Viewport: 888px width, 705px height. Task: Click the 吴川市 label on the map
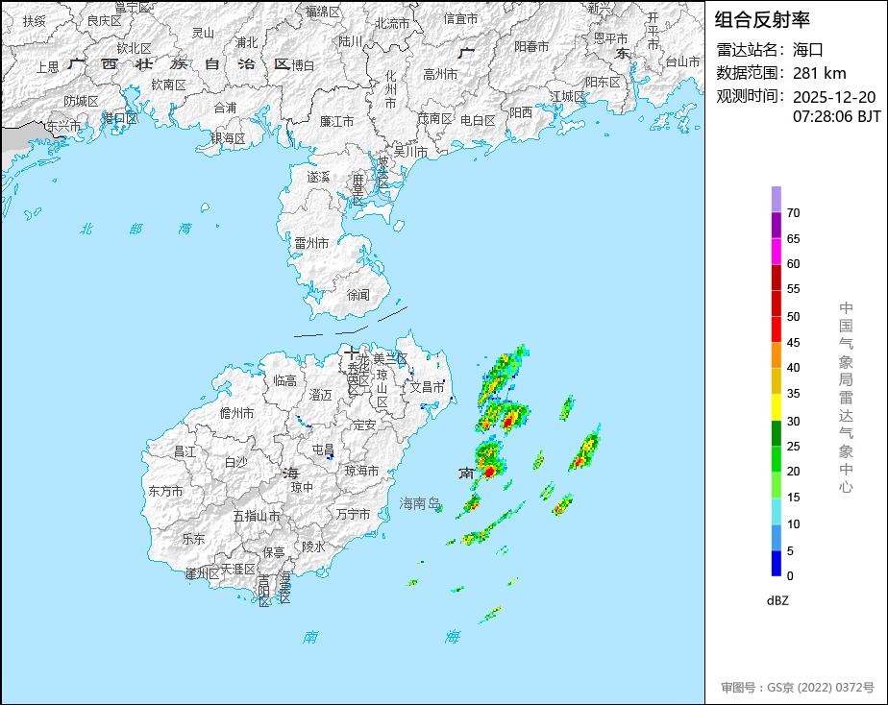pyautogui.click(x=410, y=152)
